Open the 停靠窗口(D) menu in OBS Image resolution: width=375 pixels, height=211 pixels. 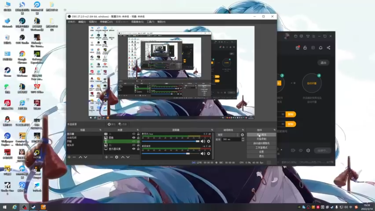point(106,22)
